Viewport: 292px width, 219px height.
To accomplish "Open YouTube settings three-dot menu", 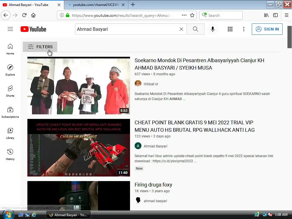I will [244, 29].
